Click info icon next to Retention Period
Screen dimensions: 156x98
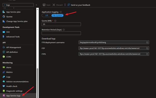pos(64,29)
